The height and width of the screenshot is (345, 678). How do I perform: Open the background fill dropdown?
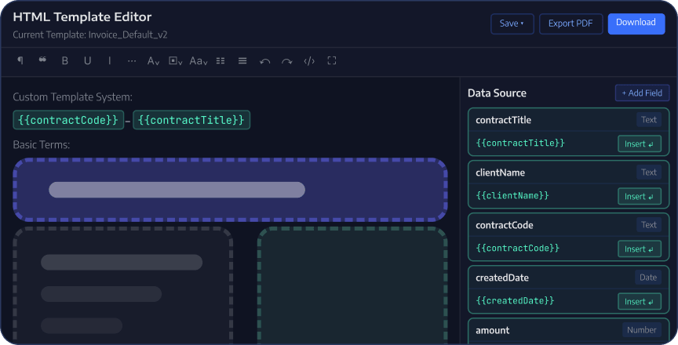click(176, 61)
